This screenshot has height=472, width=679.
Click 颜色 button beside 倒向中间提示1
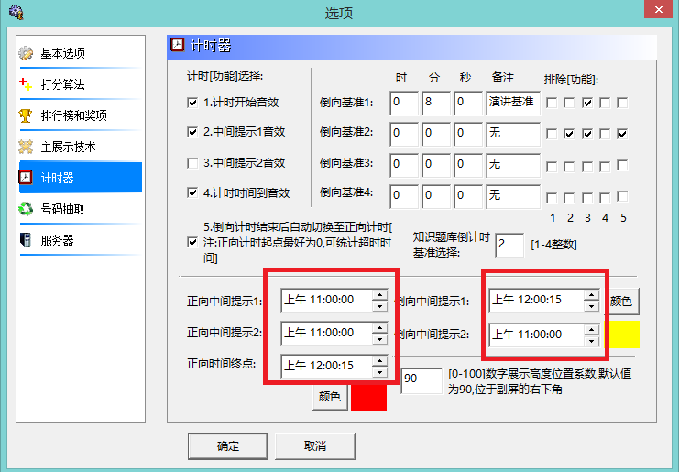tap(622, 302)
